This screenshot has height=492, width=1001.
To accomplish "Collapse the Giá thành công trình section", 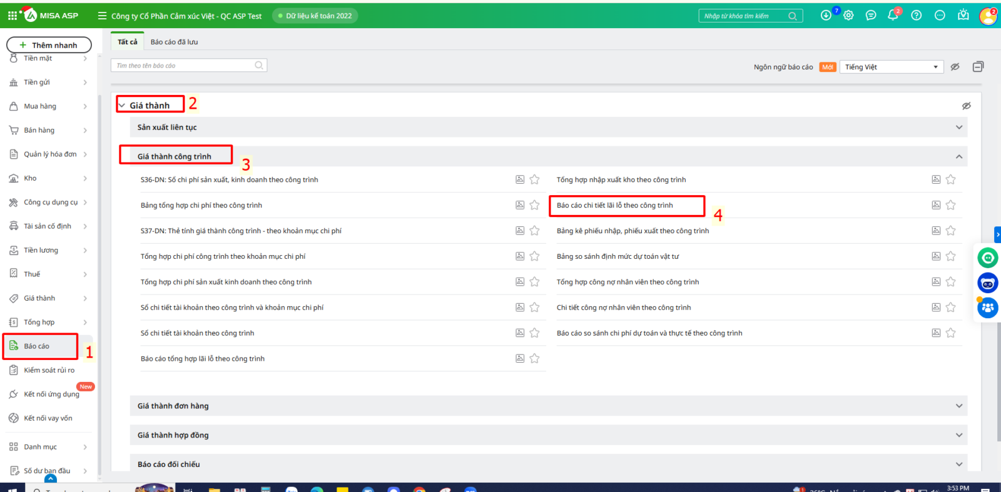I will click(958, 157).
